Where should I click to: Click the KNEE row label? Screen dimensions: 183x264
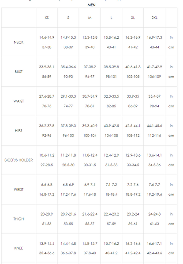tap(19, 248)
